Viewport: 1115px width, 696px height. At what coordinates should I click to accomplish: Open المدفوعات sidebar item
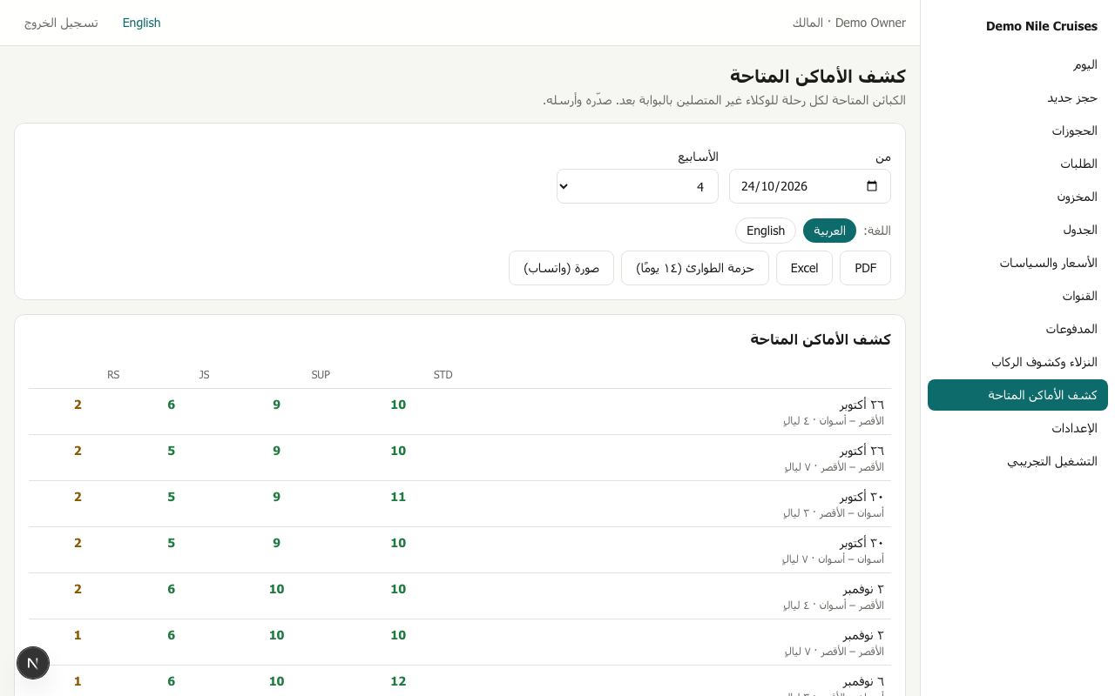coord(1017,329)
